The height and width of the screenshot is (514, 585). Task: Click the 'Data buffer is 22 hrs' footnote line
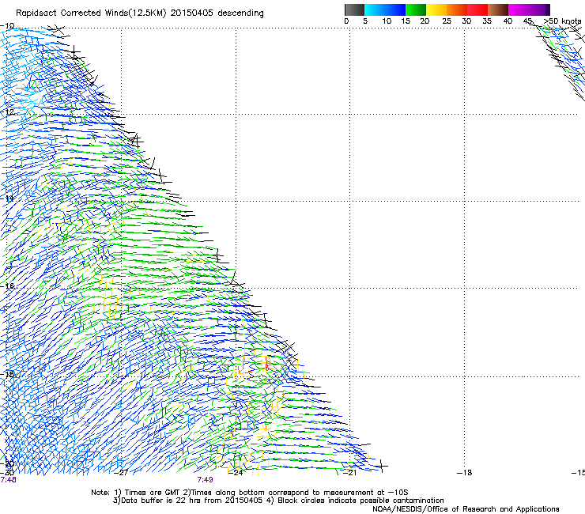278,501
